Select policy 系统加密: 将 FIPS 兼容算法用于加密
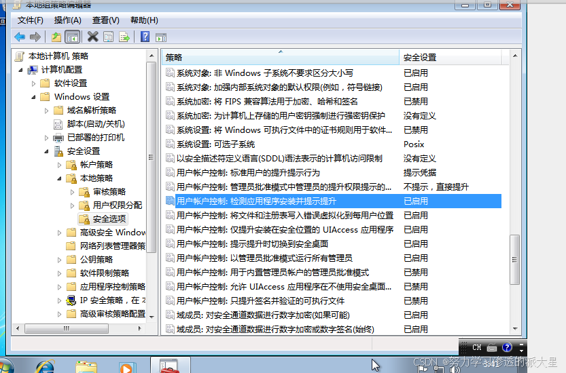The image size is (566, 373). point(267,101)
